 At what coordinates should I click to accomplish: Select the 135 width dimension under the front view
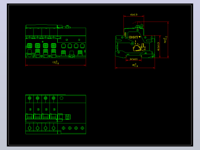click(56, 62)
